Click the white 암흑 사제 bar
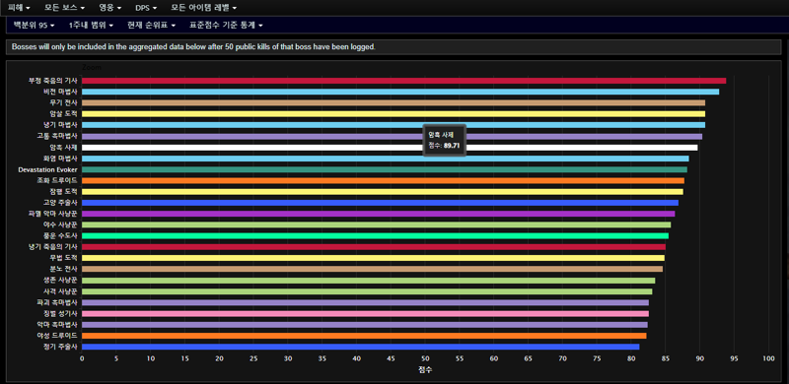789x384 pixels. click(390, 148)
